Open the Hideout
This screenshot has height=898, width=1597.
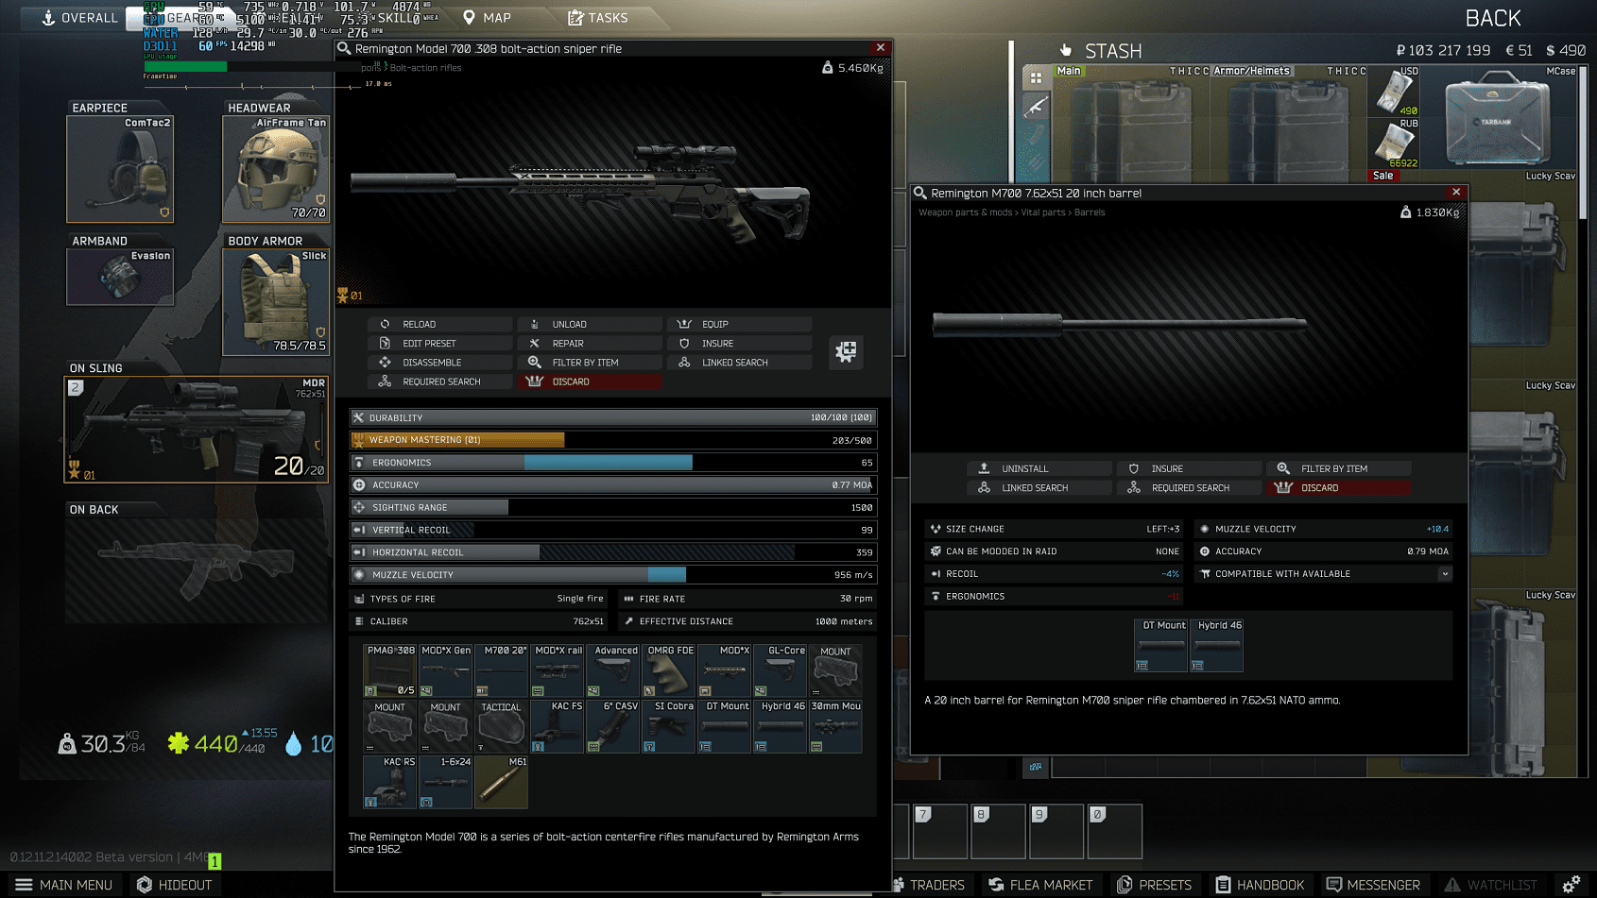point(175,885)
